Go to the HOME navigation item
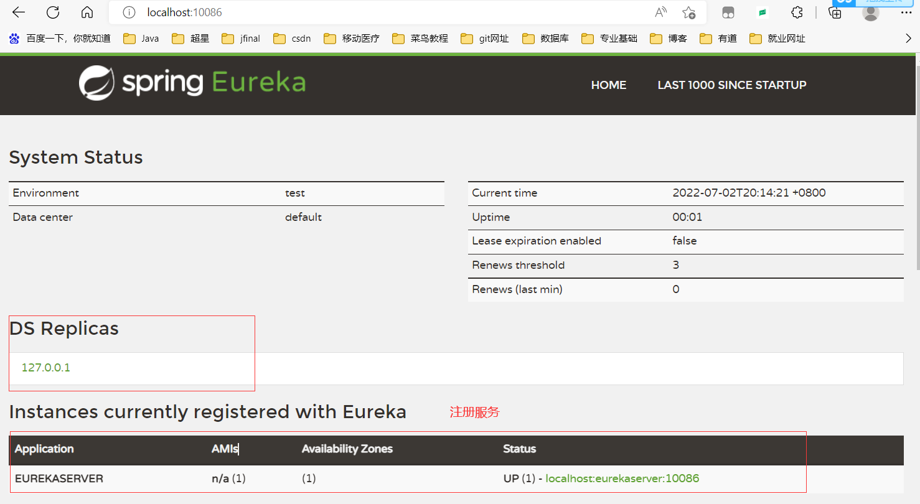The image size is (920, 504). pyautogui.click(x=609, y=85)
